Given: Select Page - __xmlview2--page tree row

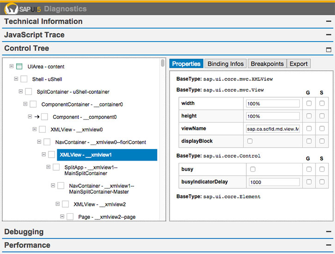Looking at the screenshot, I should click(x=107, y=217).
